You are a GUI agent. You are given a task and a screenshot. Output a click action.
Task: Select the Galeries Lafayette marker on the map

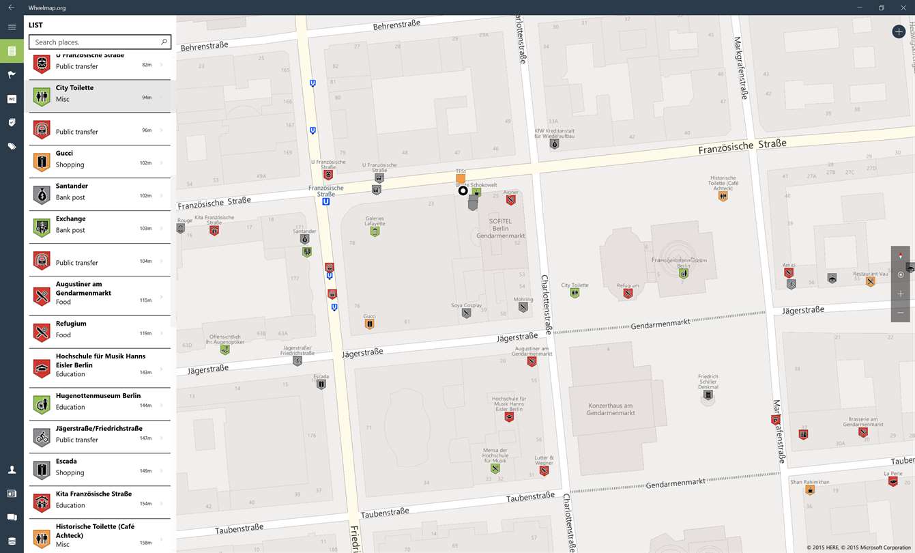pyautogui.click(x=375, y=232)
